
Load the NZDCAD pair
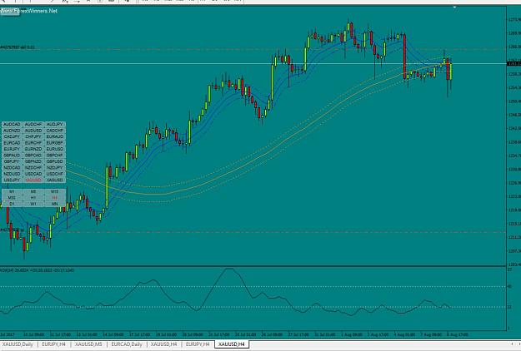click(x=12, y=168)
